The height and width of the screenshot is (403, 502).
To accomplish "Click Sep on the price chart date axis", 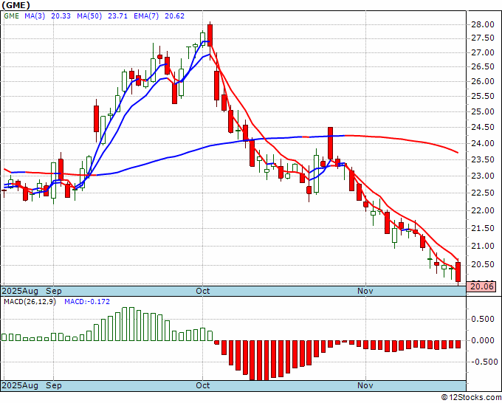I will 53,291.
